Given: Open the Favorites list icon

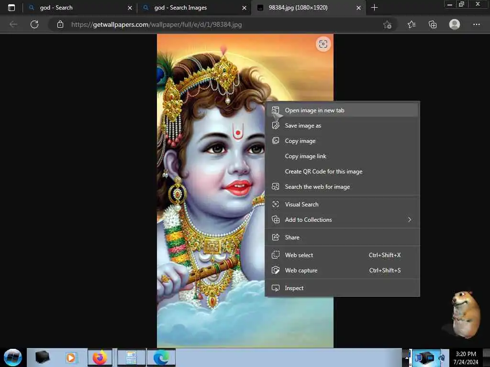Looking at the screenshot, I should (412, 24).
